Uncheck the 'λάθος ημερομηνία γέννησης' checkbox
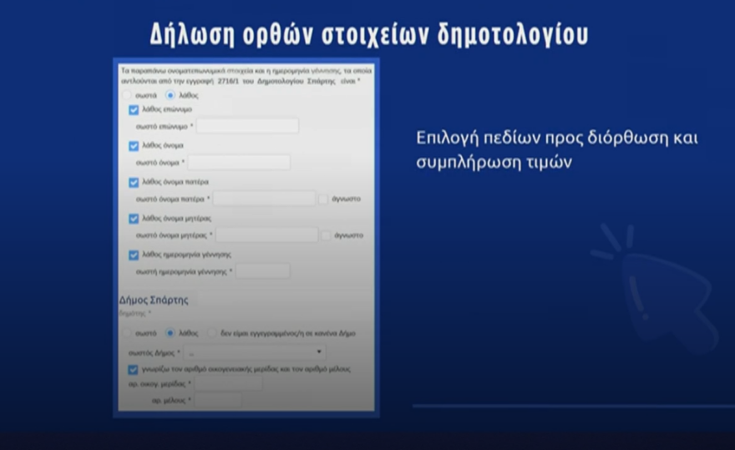Viewport: 735px width, 450px height. pyautogui.click(x=134, y=255)
